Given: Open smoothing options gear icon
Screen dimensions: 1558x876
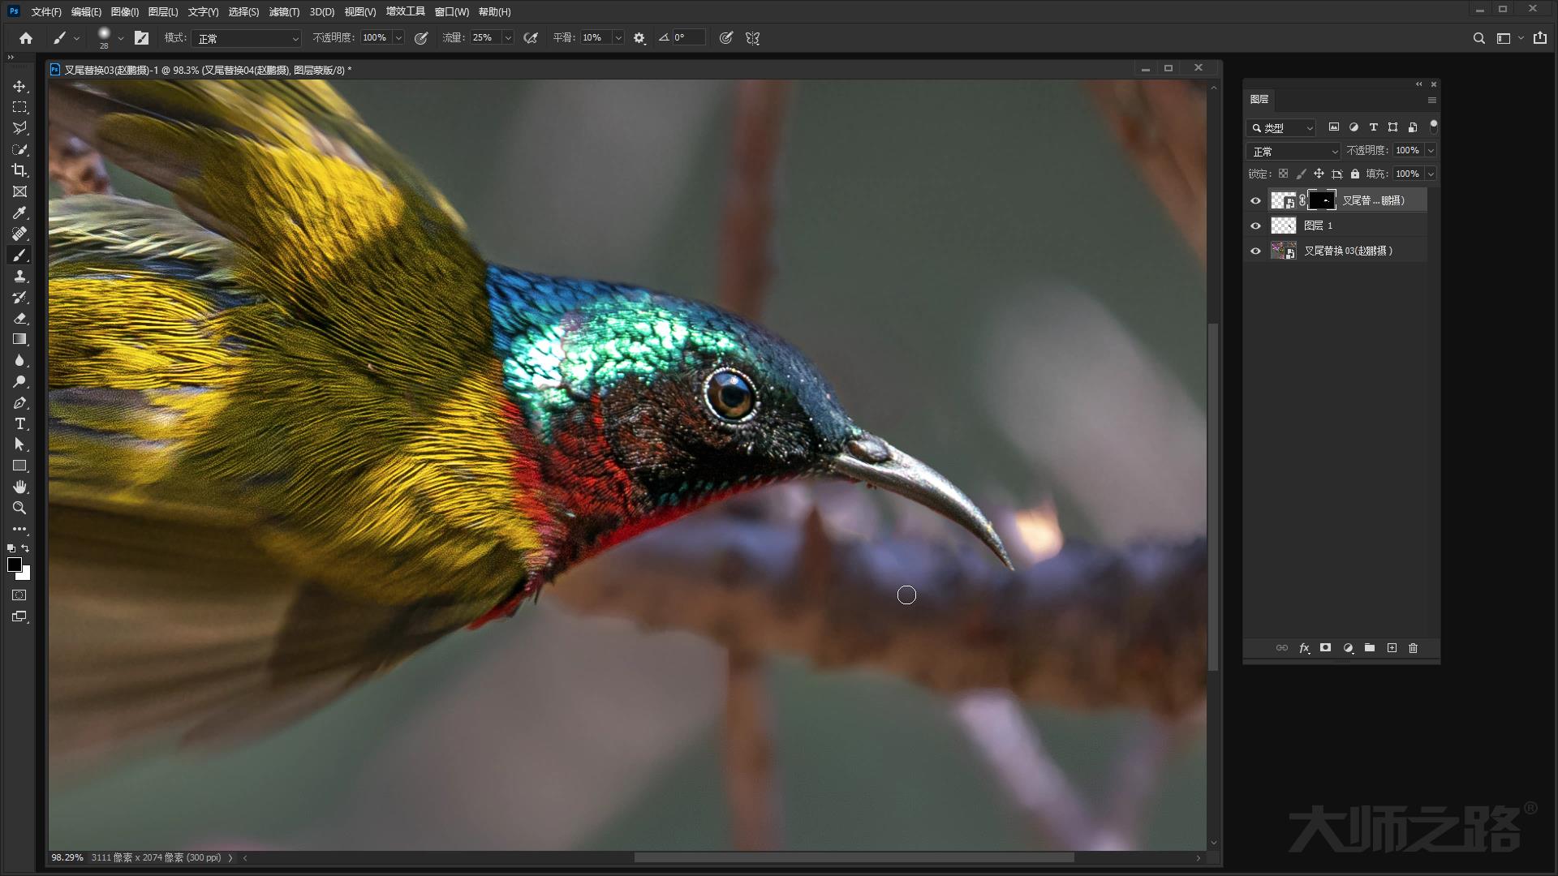Looking at the screenshot, I should (639, 37).
